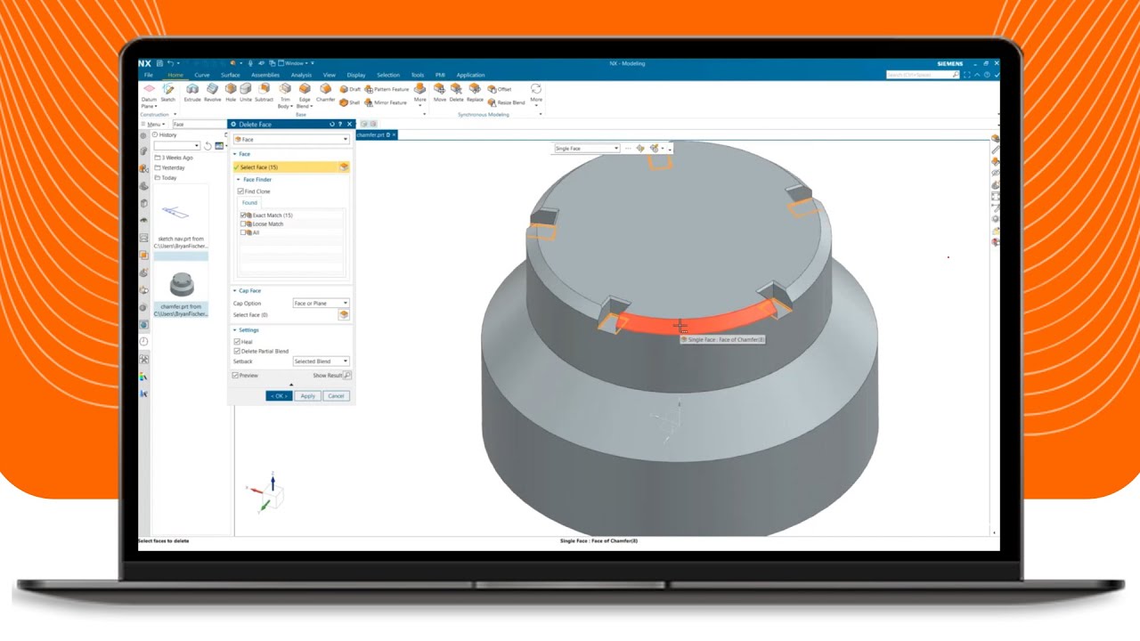Select the Datum Plane tool
Viewport: 1140px width, 641px height.
(x=149, y=94)
